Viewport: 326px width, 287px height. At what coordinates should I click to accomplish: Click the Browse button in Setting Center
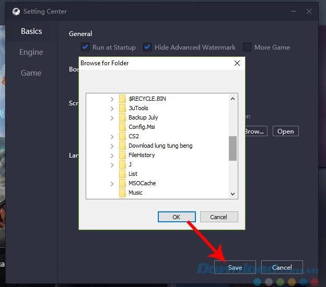[255, 131]
